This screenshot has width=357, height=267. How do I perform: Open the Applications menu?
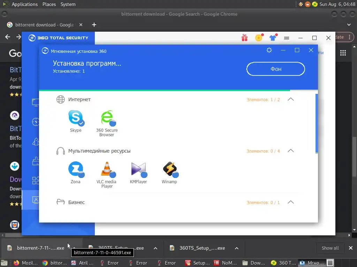[x=25, y=4]
